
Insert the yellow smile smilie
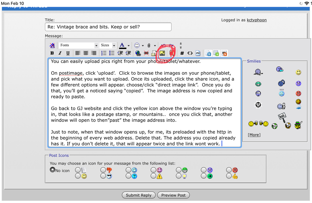point(298,72)
